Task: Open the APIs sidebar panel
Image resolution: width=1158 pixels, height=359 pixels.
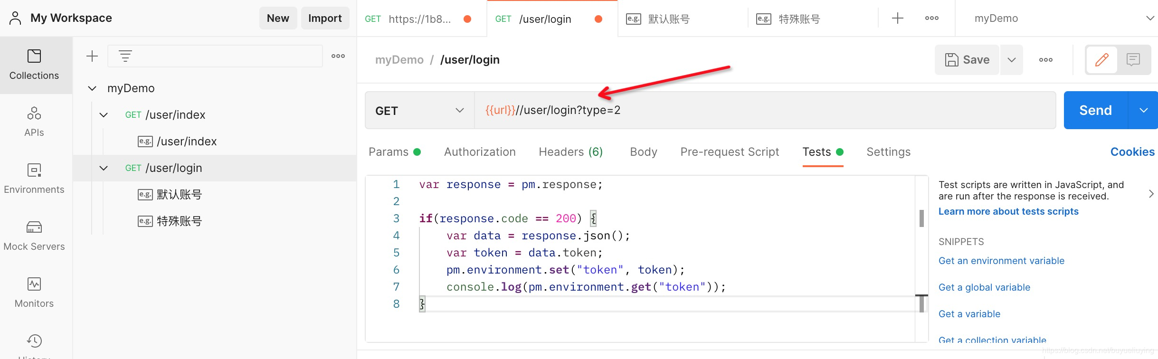Action: point(34,122)
